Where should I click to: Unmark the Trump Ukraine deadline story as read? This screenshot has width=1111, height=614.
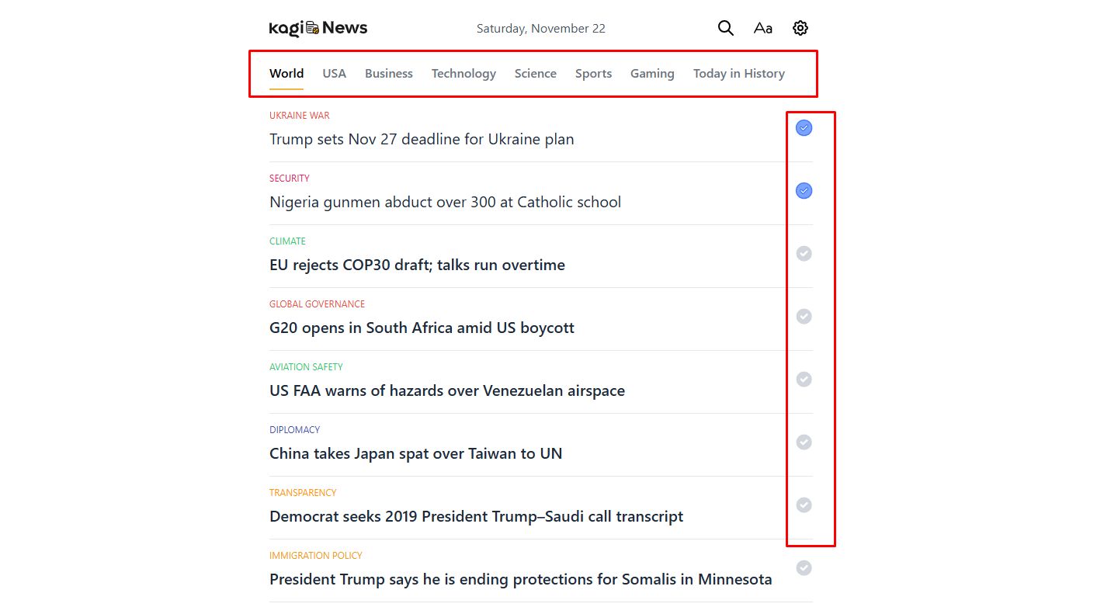pos(804,127)
